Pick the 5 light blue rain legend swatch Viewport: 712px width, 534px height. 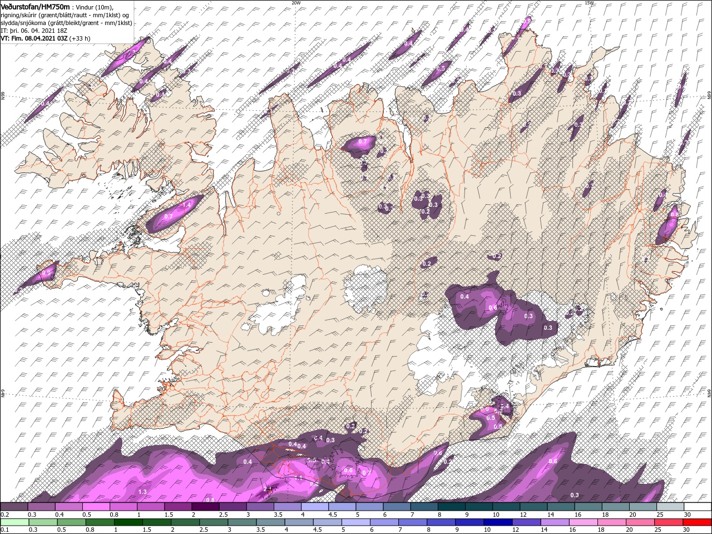click(x=355, y=522)
